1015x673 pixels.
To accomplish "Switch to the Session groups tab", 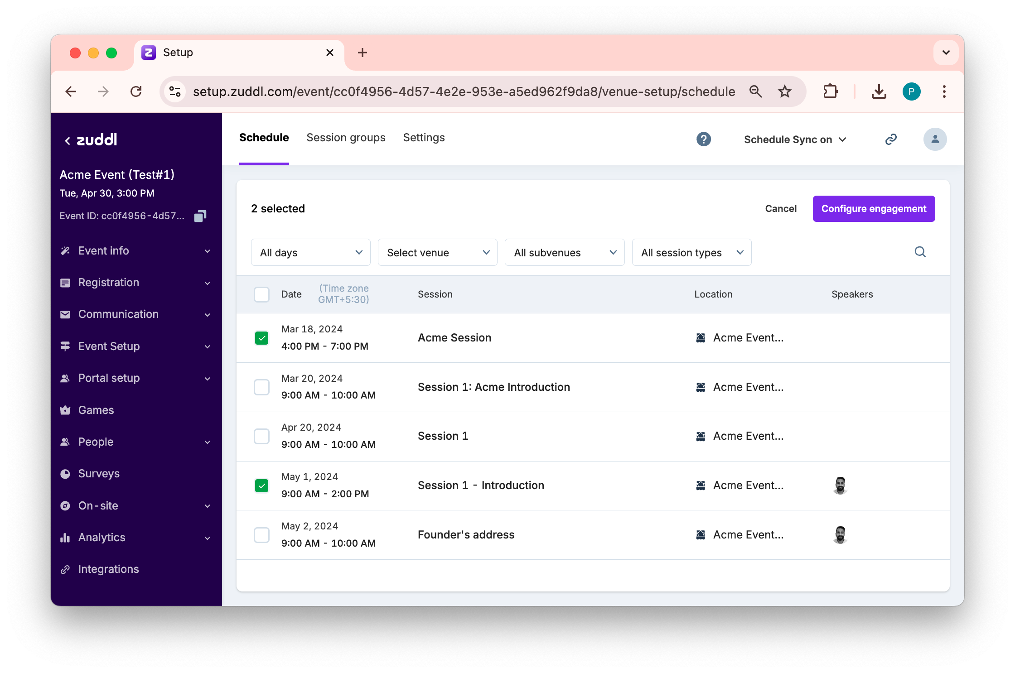I will [346, 138].
